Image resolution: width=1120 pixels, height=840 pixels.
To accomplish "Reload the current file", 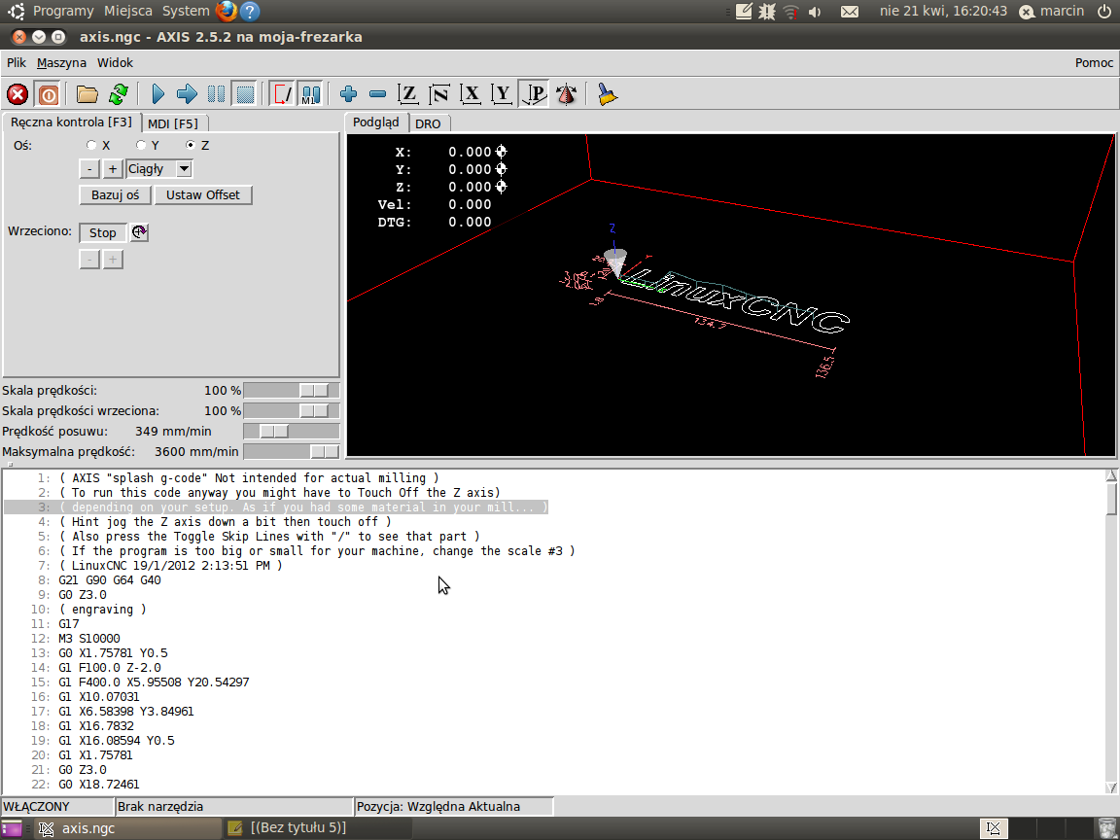I will pyautogui.click(x=118, y=94).
